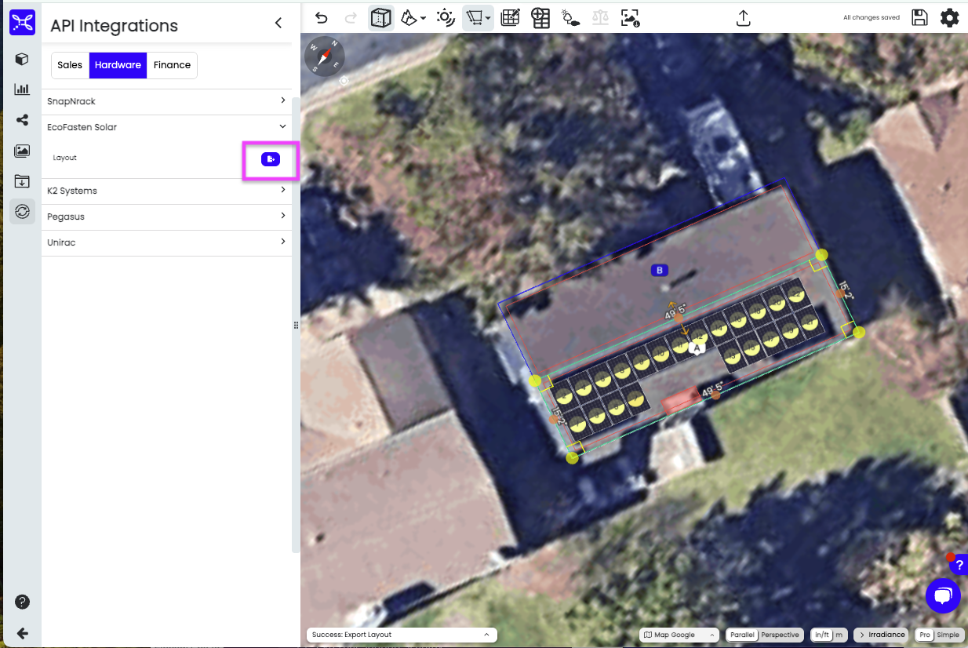Click the floating blue help question badge
The width and height of the screenshot is (968, 648).
click(x=959, y=565)
